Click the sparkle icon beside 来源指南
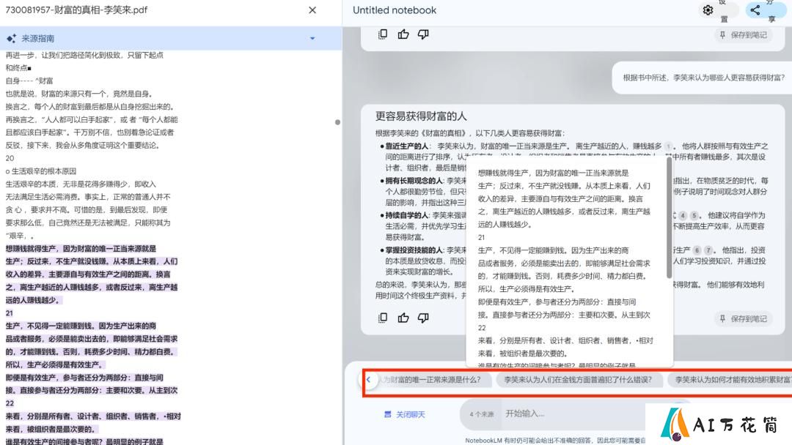The width and height of the screenshot is (792, 445). 11,38
